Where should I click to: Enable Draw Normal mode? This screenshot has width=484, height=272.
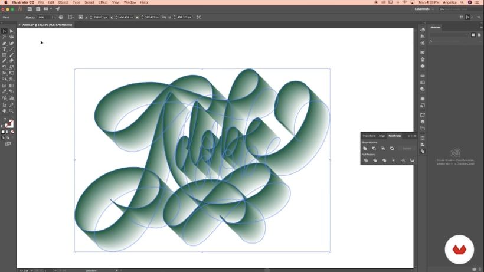point(3,137)
